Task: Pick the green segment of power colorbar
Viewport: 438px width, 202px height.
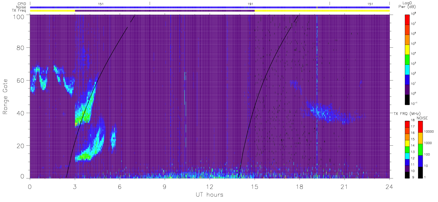Action: [x=408, y=59]
